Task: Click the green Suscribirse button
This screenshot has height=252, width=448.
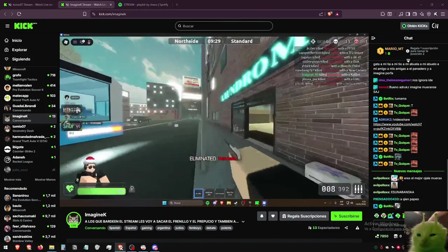Action: pyautogui.click(x=346, y=216)
